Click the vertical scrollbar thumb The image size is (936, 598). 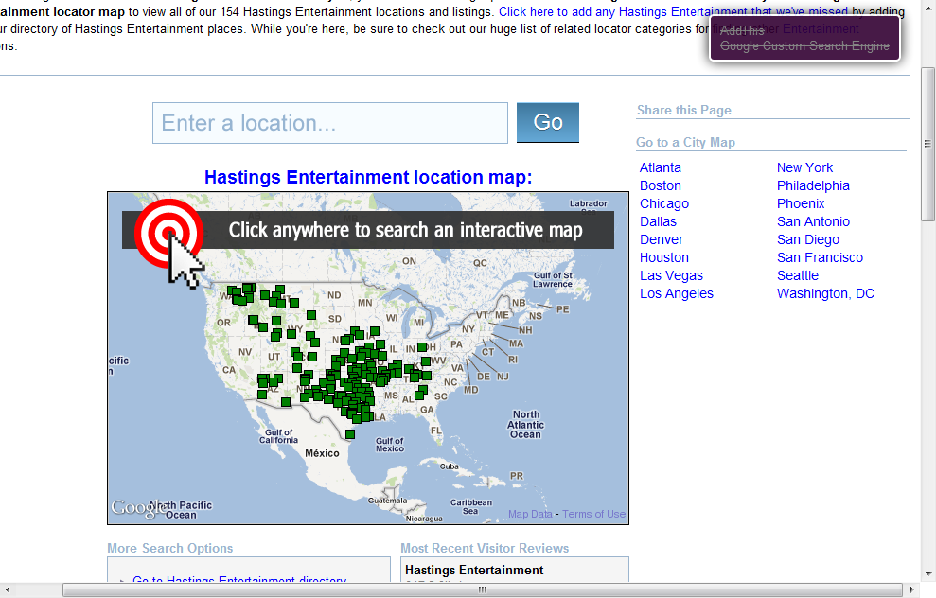[927, 145]
